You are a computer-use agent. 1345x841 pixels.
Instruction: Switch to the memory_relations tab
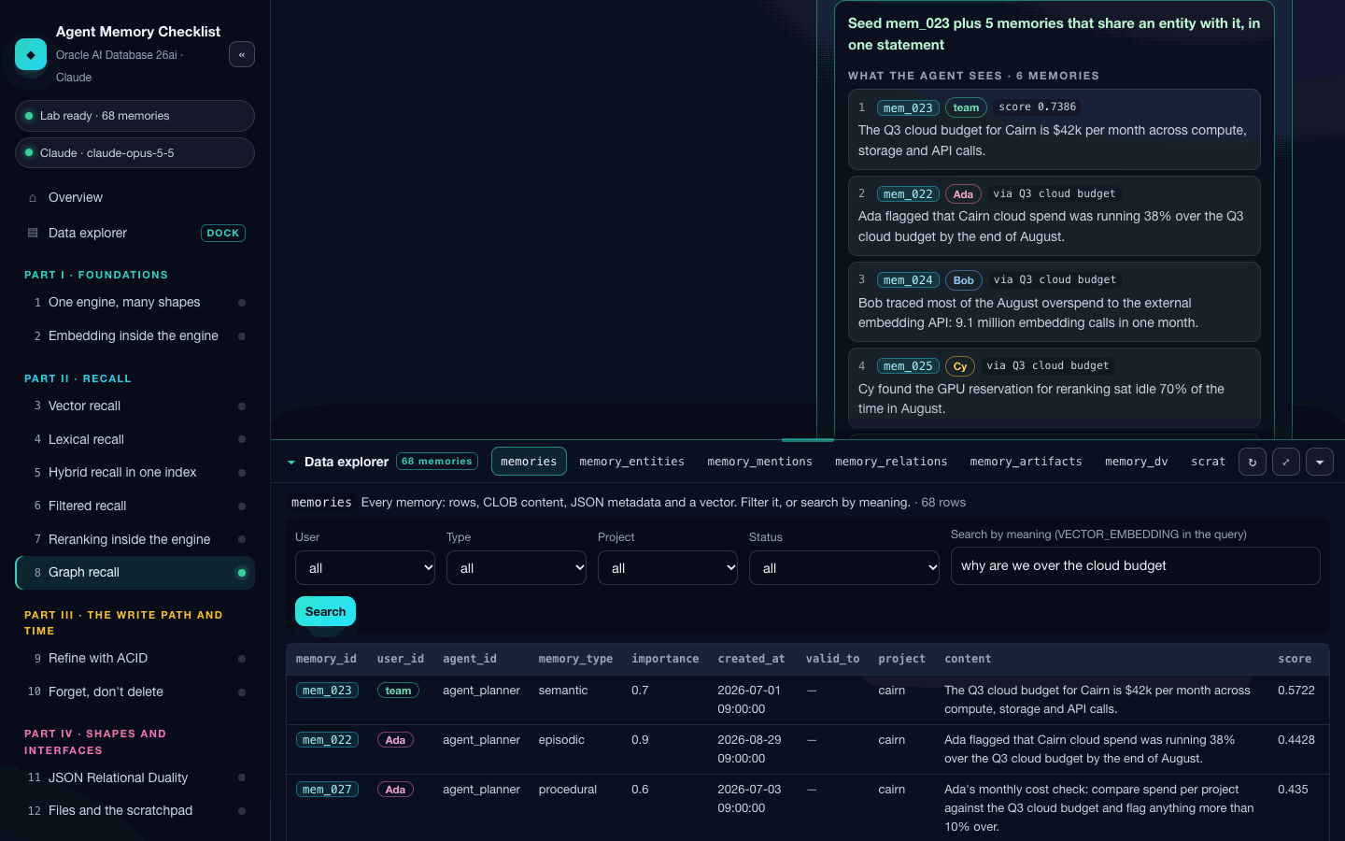pos(891,462)
